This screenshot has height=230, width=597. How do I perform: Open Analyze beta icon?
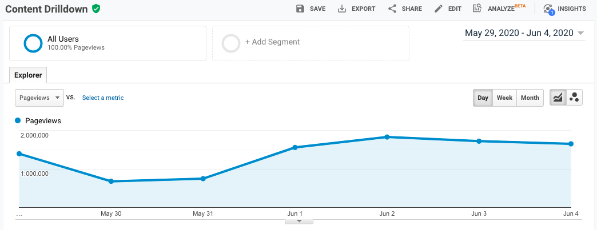[477, 9]
